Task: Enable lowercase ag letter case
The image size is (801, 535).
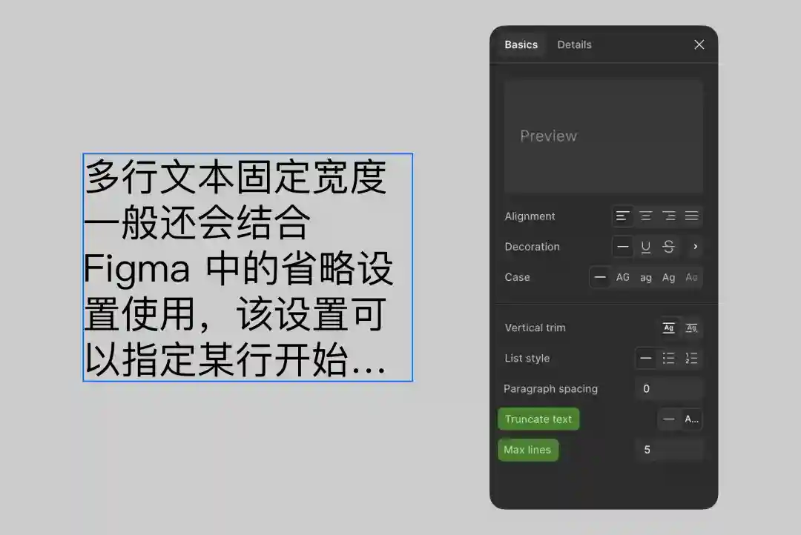Action: coord(646,277)
